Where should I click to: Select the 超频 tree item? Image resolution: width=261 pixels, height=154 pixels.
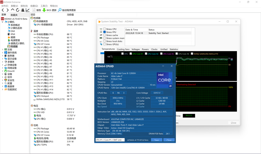pos(13,37)
